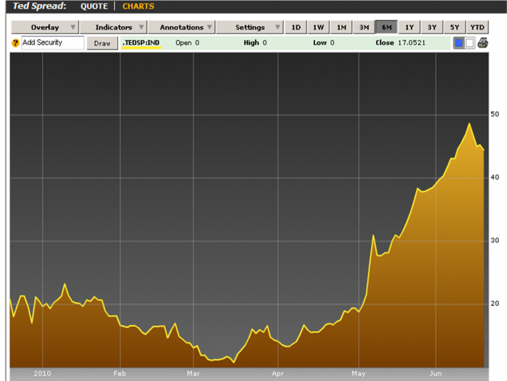Click the 2010 label on the time axis
The height and width of the screenshot is (381, 507).
(x=42, y=373)
